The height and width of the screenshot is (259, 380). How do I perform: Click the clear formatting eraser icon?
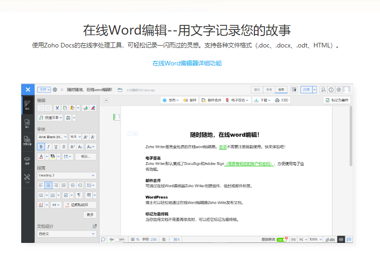tap(93, 108)
